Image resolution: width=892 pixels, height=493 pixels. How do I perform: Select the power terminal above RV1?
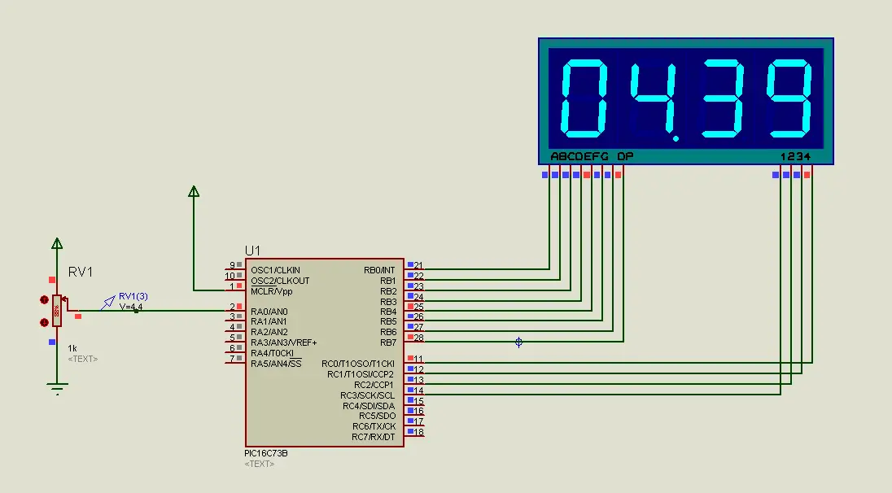coord(57,244)
